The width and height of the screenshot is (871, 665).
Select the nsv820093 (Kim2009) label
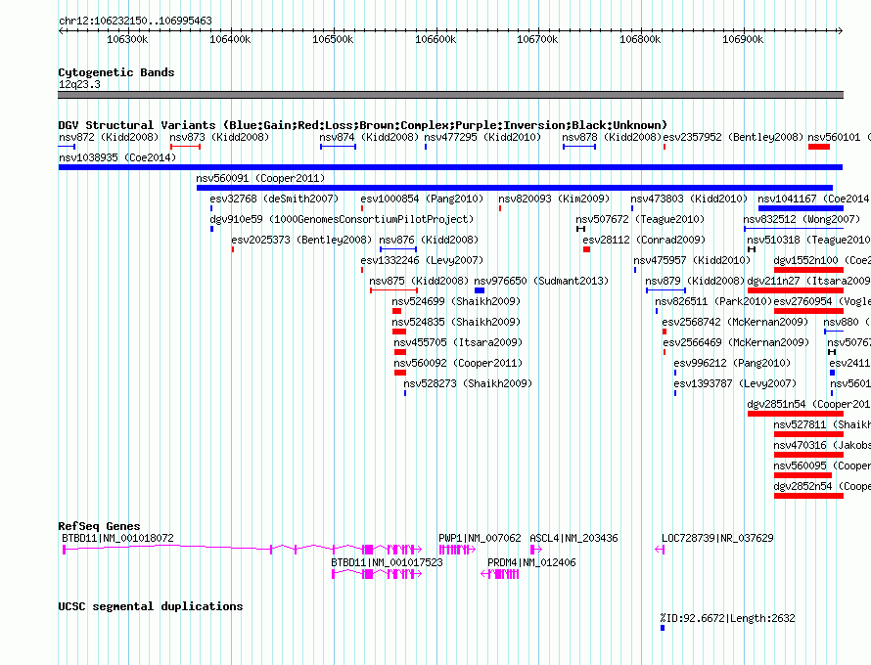pyautogui.click(x=554, y=199)
